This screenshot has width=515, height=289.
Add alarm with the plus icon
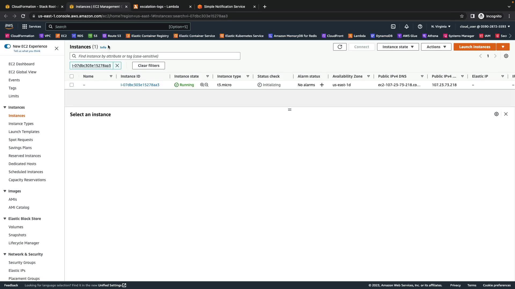pyautogui.click(x=322, y=85)
